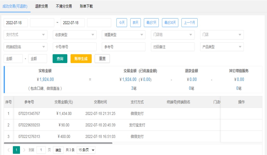This screenshot has width=267, height=155.
Task: Click the orange 账单生成 button
Action: [81, 59]
